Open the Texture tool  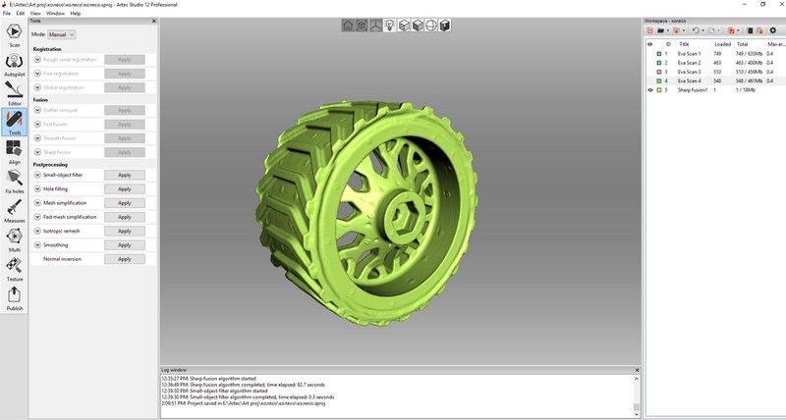(14, 268)
